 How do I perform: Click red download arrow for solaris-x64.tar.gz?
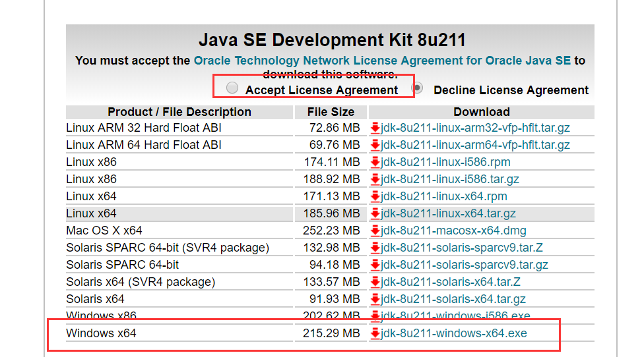(x=375, y=299)
